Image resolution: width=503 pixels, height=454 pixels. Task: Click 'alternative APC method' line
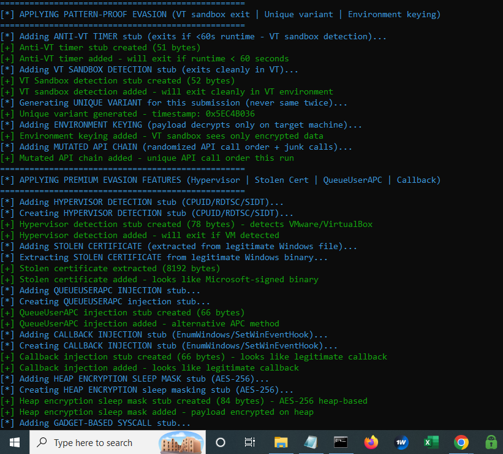coord(140,323)
